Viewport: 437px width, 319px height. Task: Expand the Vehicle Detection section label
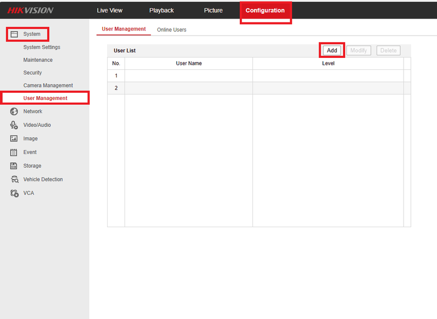click(43, 179)
